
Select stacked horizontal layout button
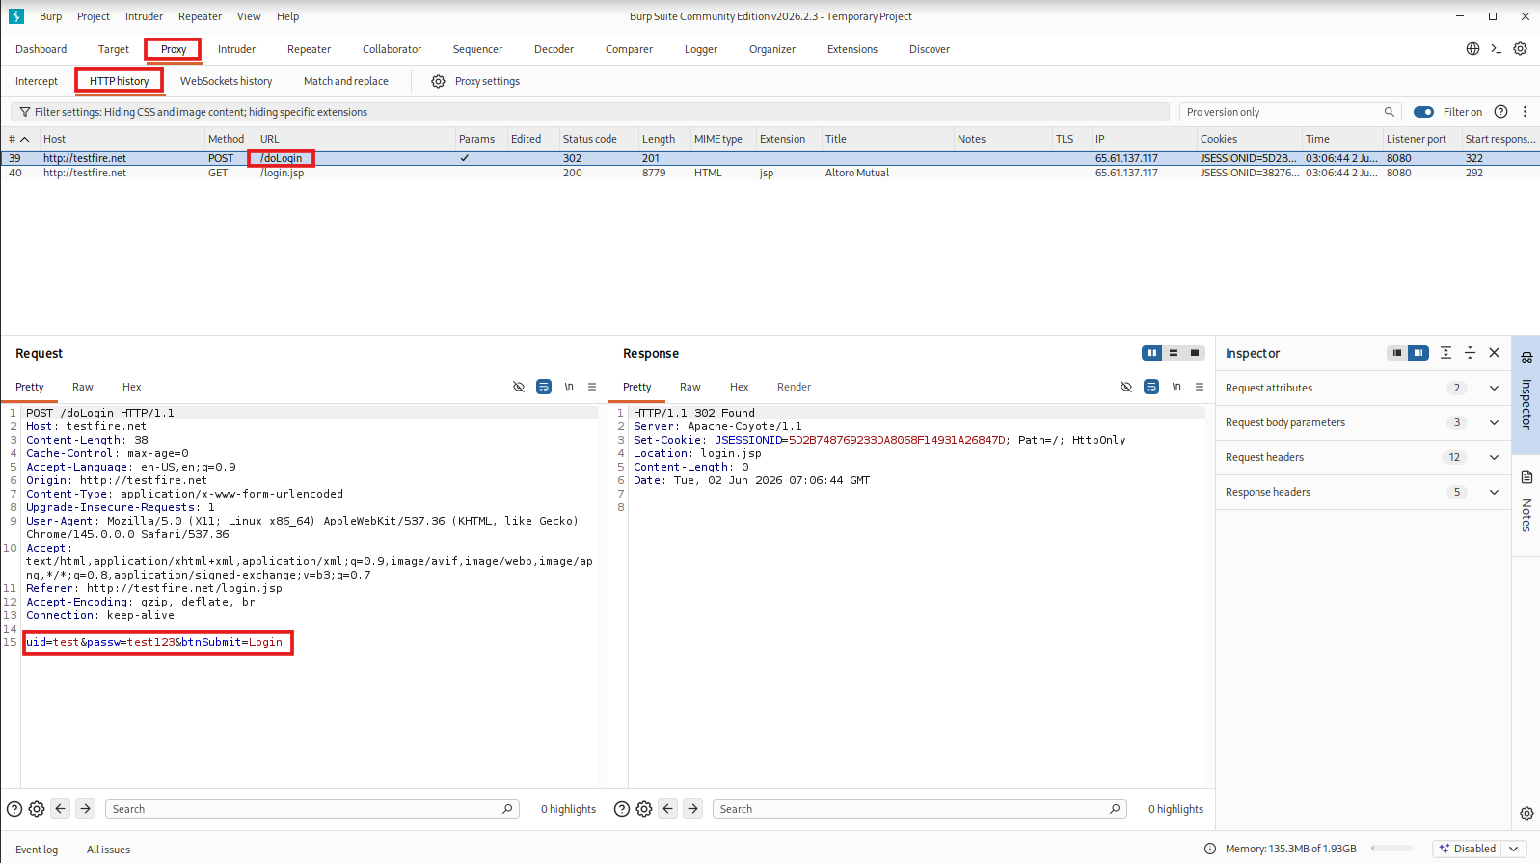pos(1174,353)
